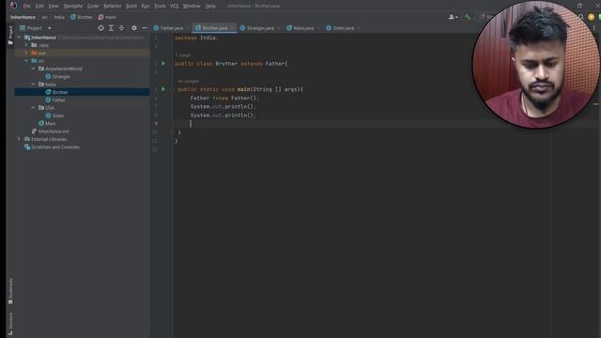The height and width of the screenshot is (338, 601).
Task: Open the Edit menu
Action: pos(39,6)
